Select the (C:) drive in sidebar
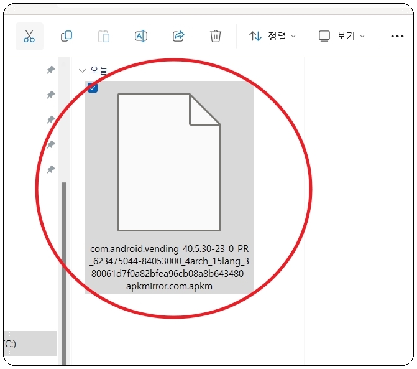The height and width of the screenshot is (369, 417). [x=30, y=343]
